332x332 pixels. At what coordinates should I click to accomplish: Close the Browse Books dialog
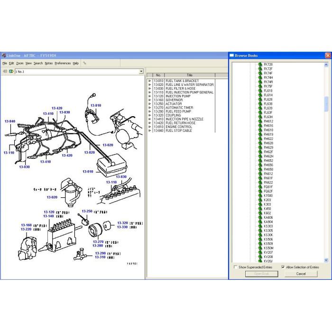(328, 55)
